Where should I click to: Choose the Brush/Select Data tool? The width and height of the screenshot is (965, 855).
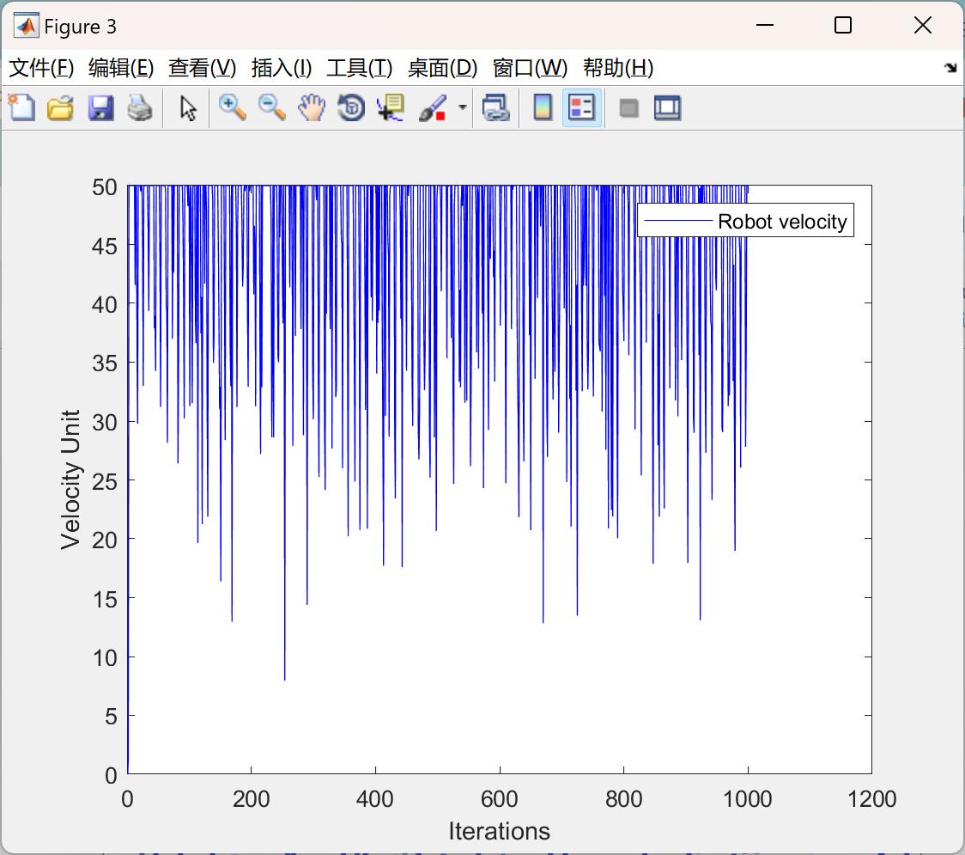[x=433, y=107]
